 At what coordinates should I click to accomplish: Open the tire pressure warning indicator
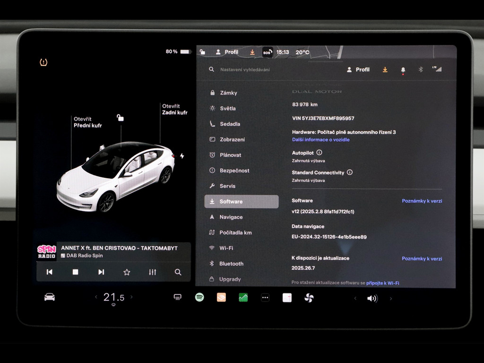[43, 62]
